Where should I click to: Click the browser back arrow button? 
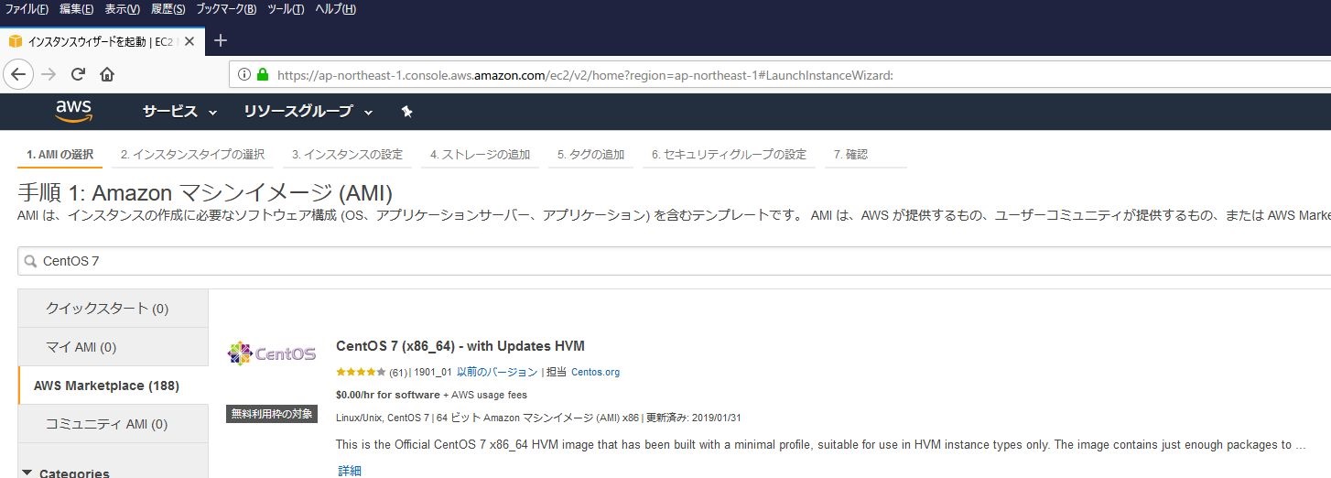pyautogui.click(x=17, y=74)
